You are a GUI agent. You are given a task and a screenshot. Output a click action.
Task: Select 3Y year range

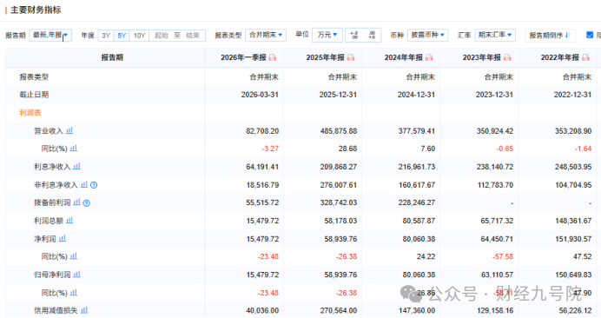point(106,36)
